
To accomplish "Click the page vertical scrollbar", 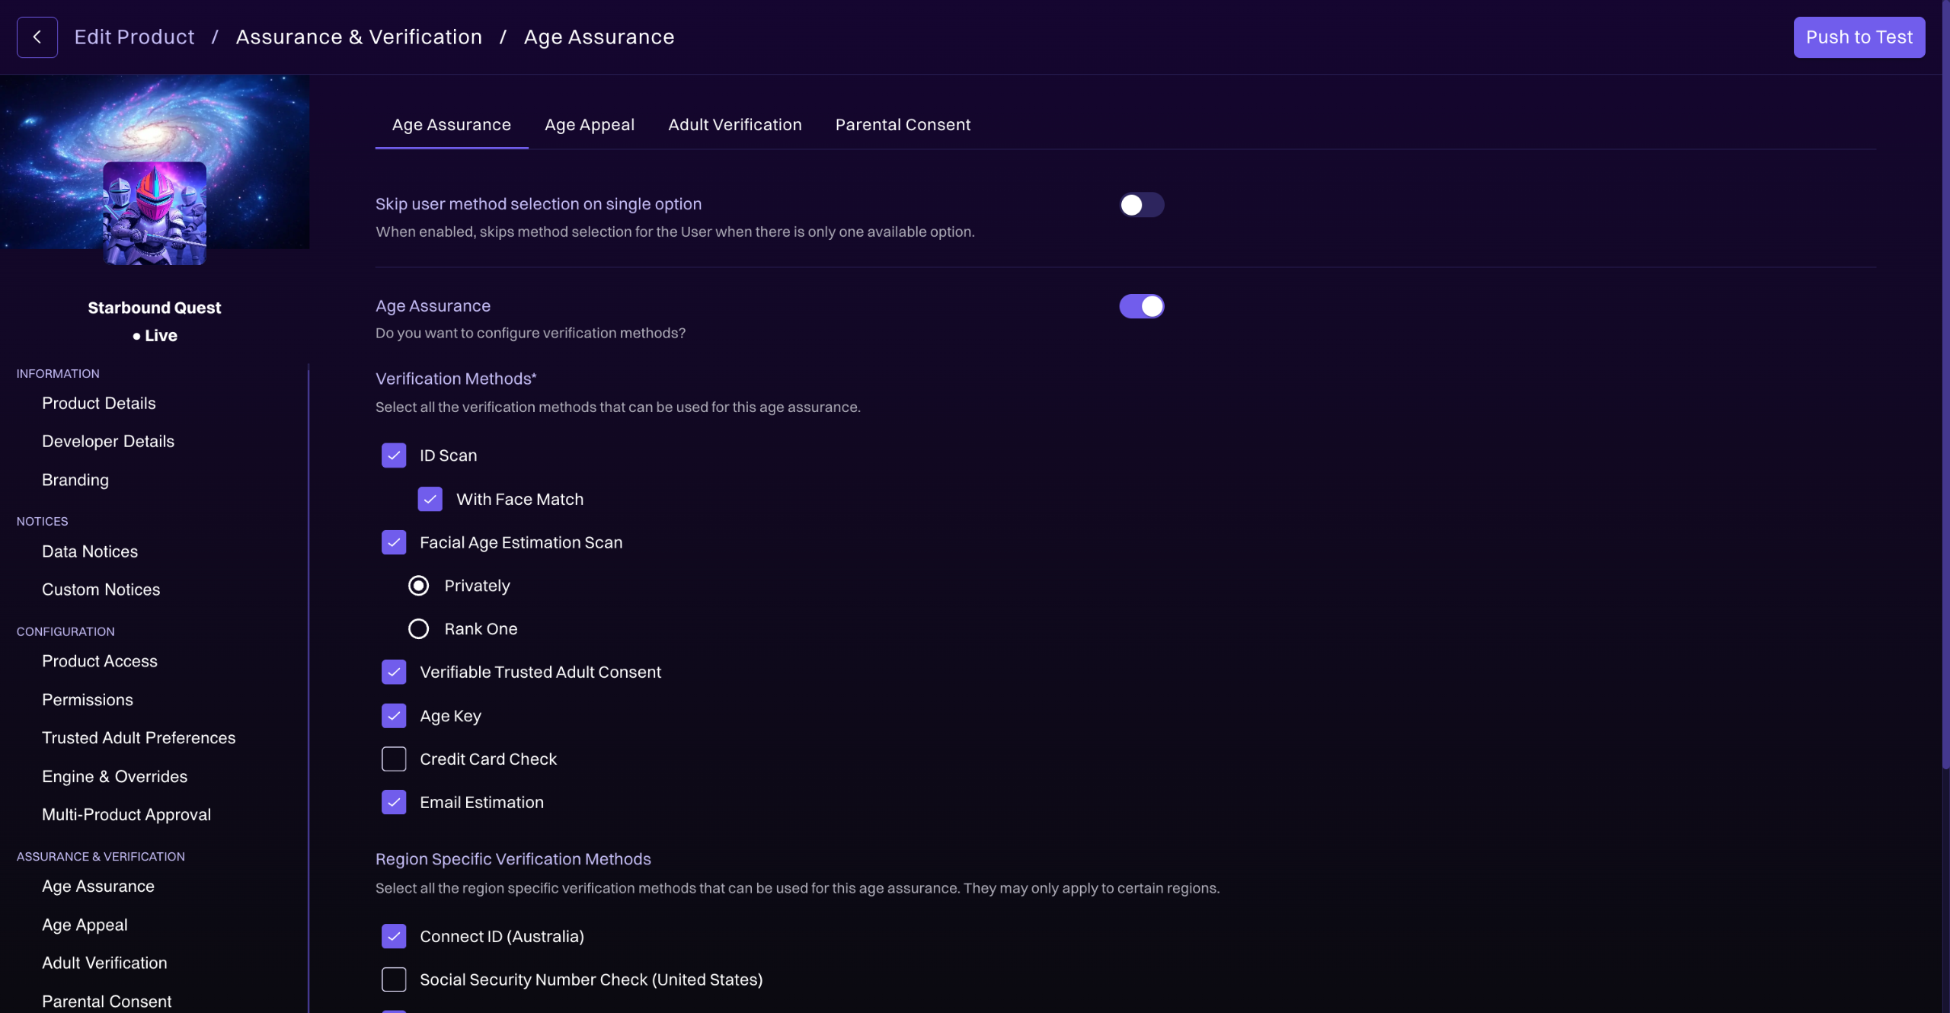I will (1945, 381).
